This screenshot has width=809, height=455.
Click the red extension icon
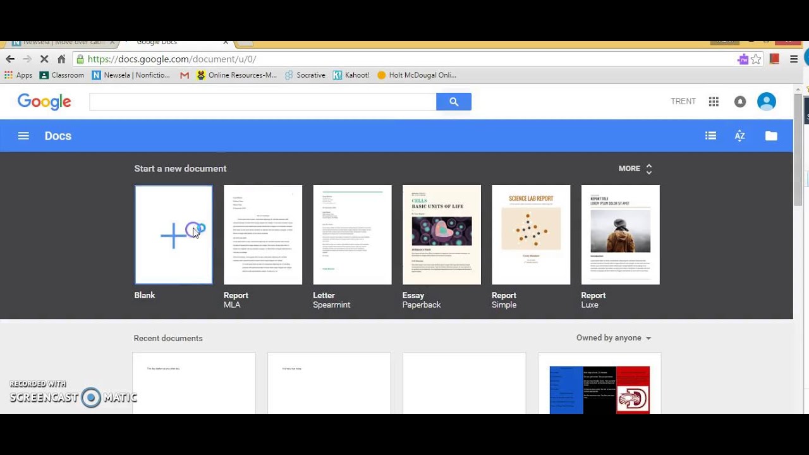774,59
